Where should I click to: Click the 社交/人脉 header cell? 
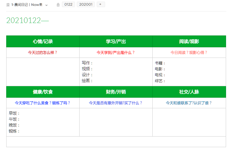tap(189, 92)
